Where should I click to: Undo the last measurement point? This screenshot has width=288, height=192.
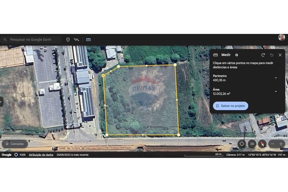tap(272, 55)
